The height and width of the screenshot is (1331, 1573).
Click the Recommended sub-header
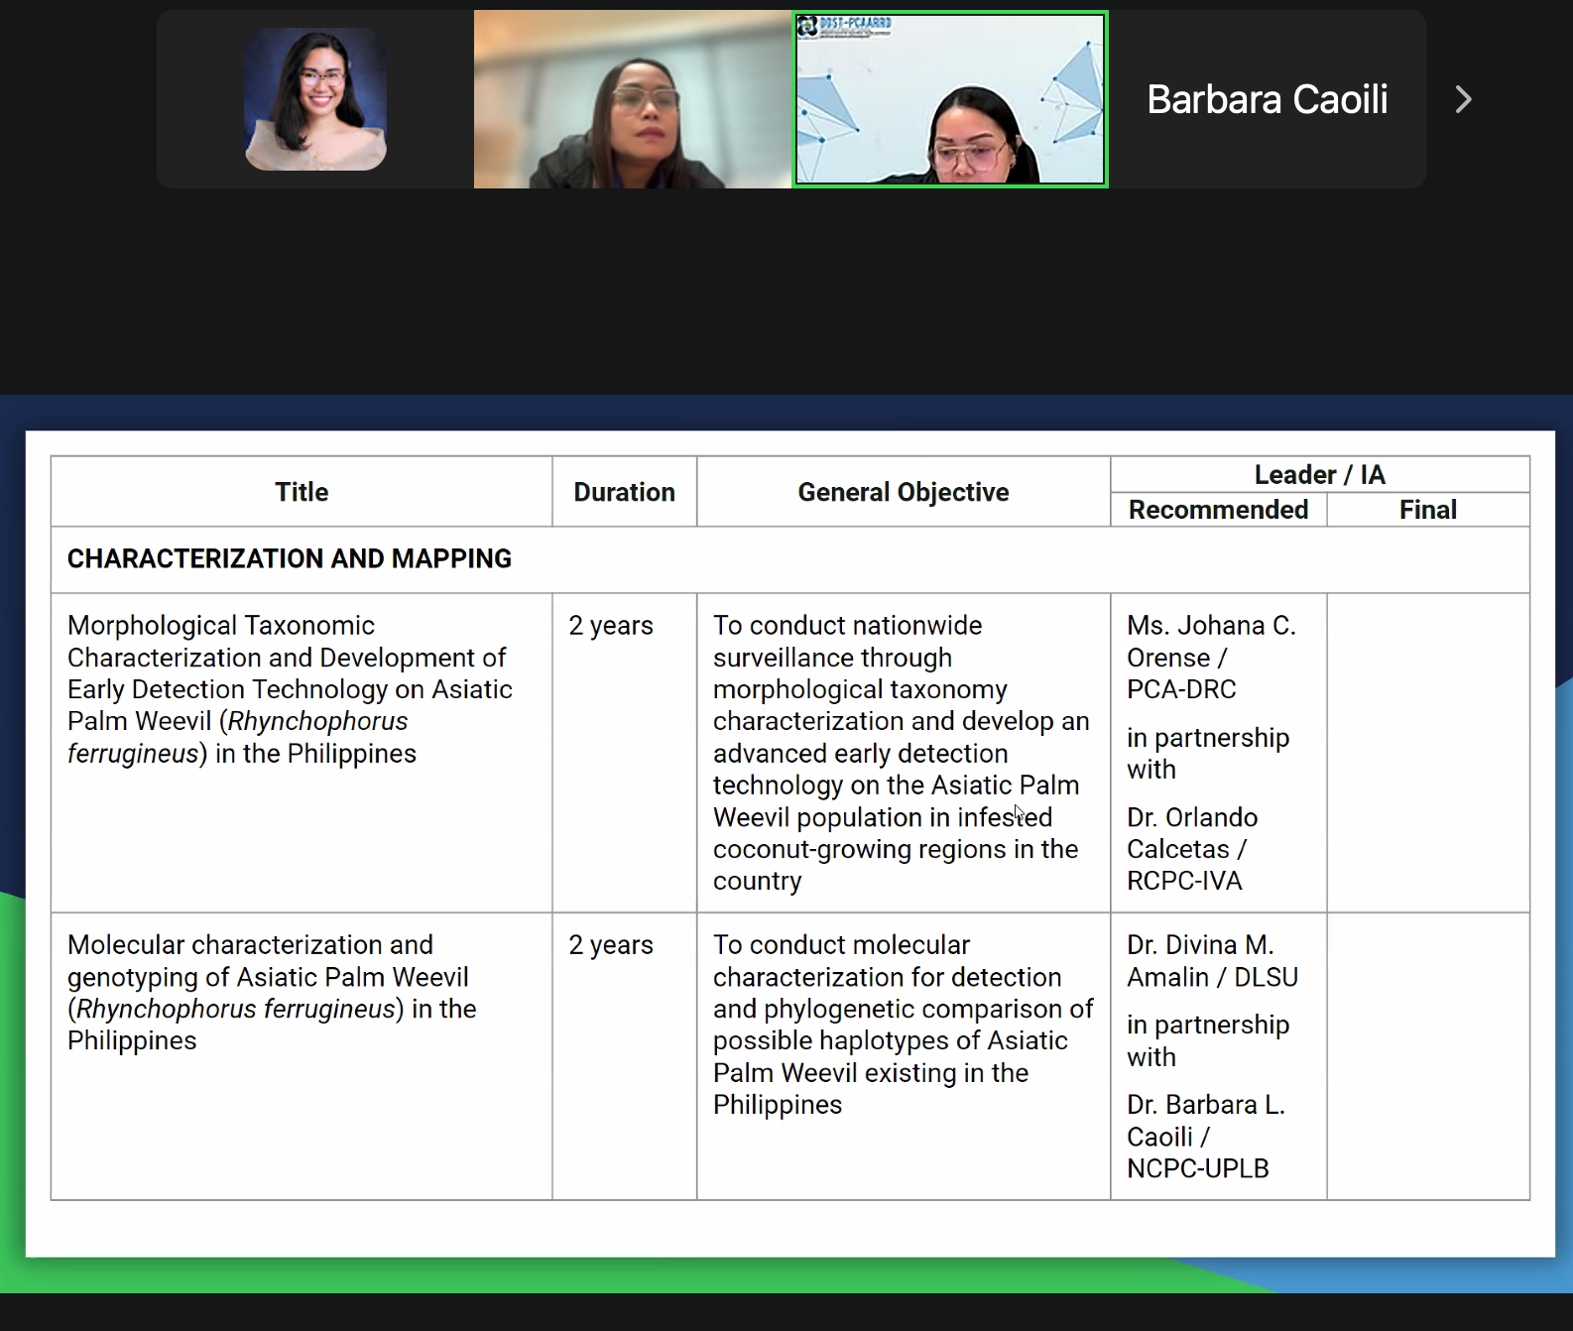point(1218,510)
